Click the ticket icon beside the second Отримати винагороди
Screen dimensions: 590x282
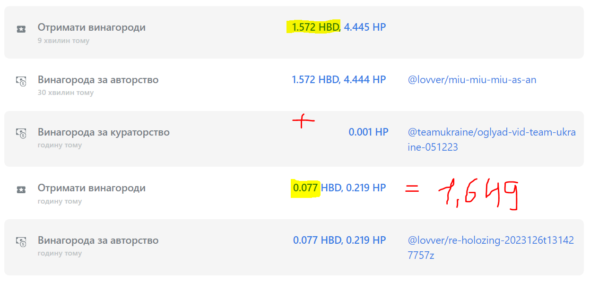pos(21,190)
